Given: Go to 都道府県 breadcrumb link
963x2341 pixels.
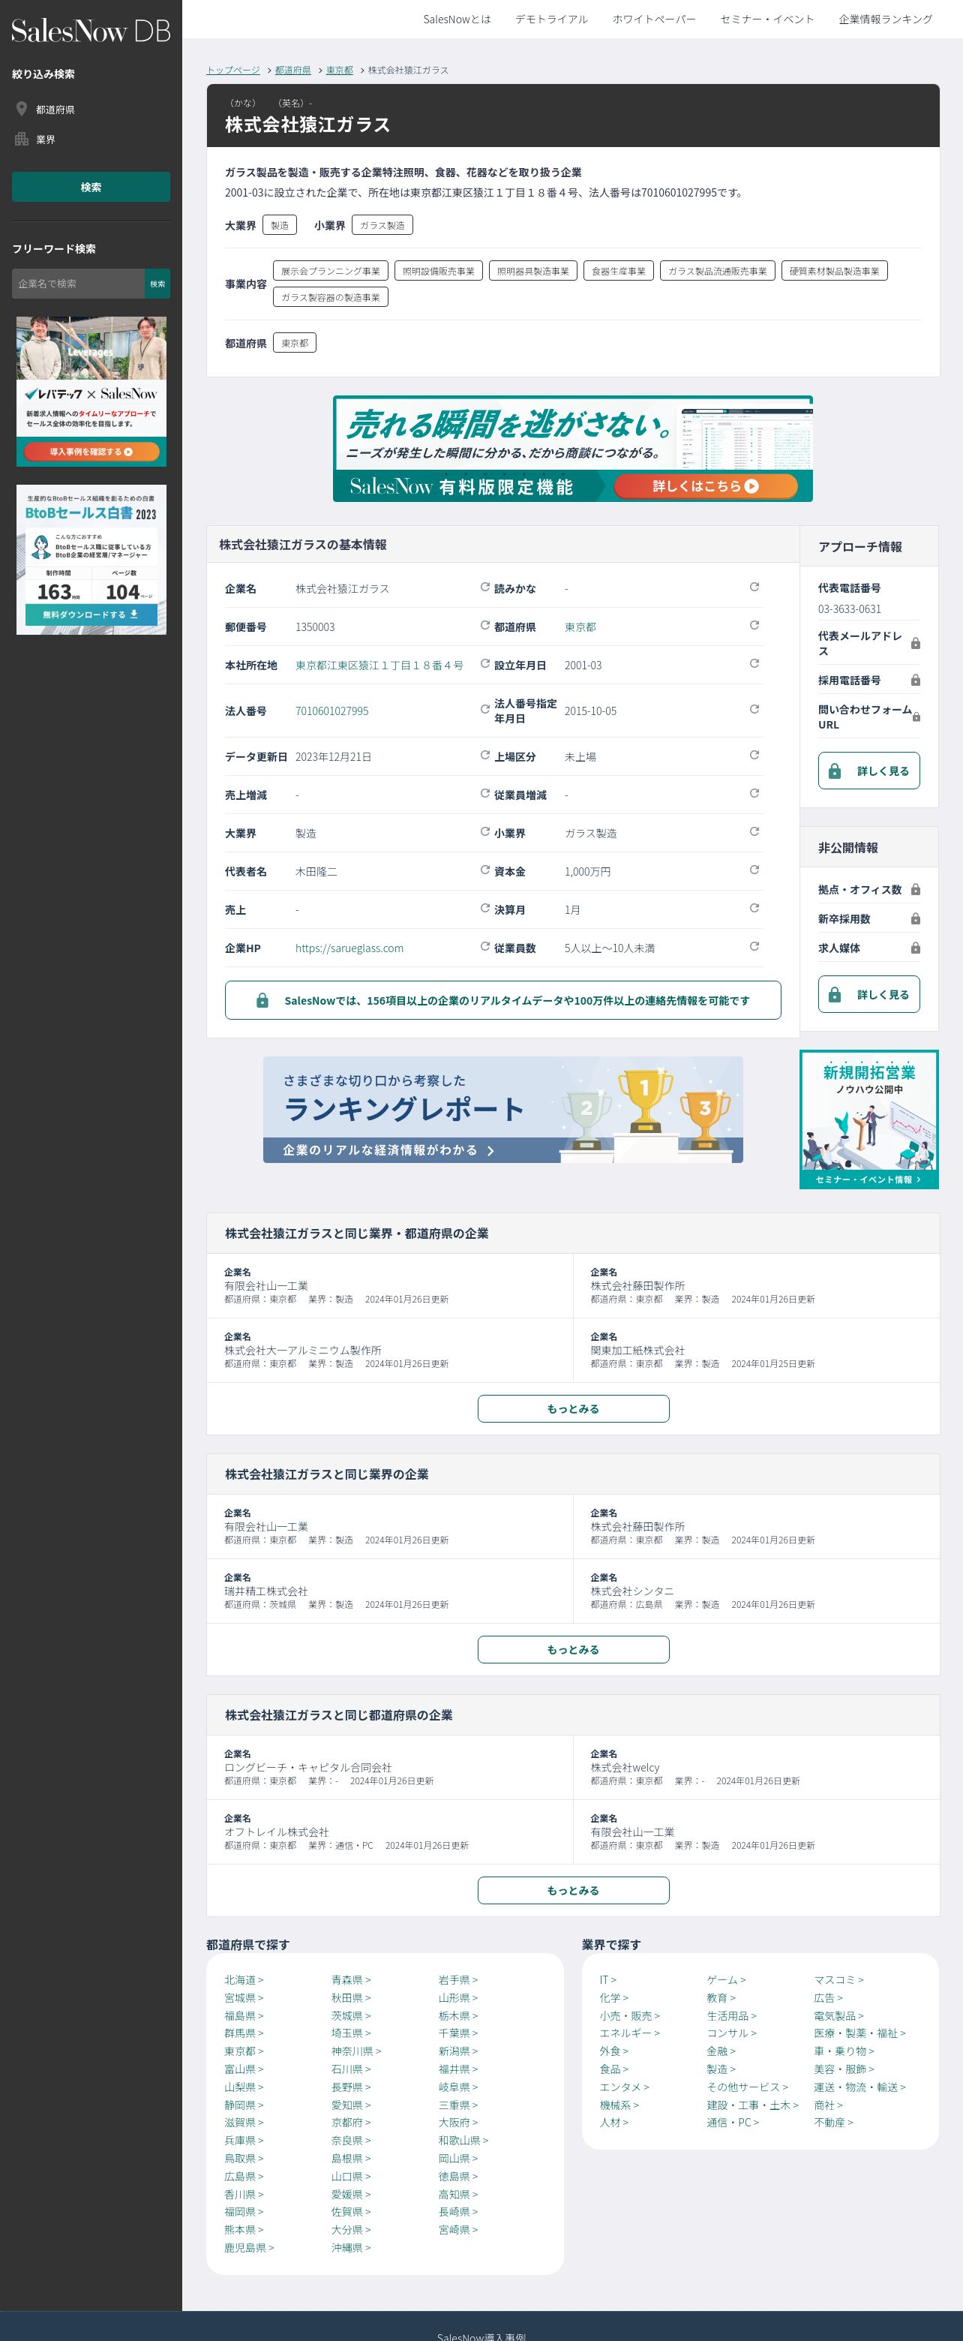Looking at the screenshot, I should click(x=292, y=70).
